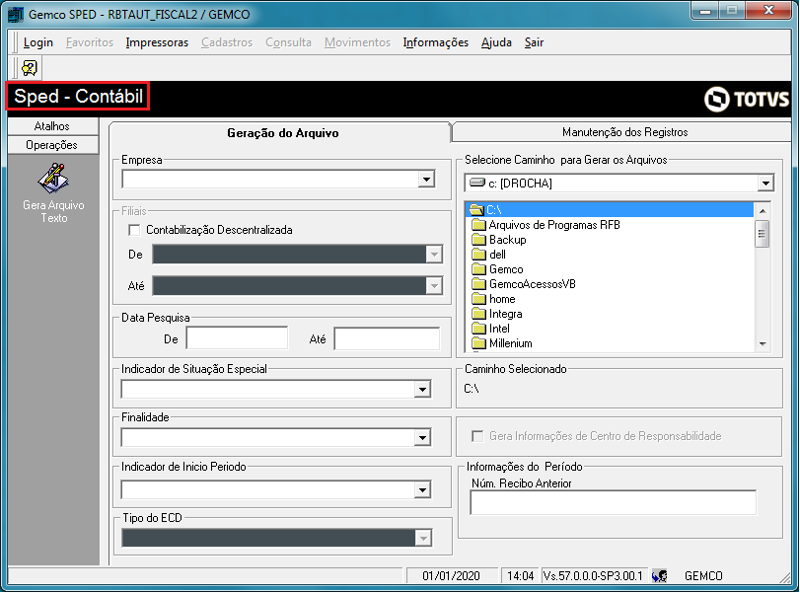The image size is (800, 593).
Task: Click the help question mark toolbar icon
Action: click(30, 68)
